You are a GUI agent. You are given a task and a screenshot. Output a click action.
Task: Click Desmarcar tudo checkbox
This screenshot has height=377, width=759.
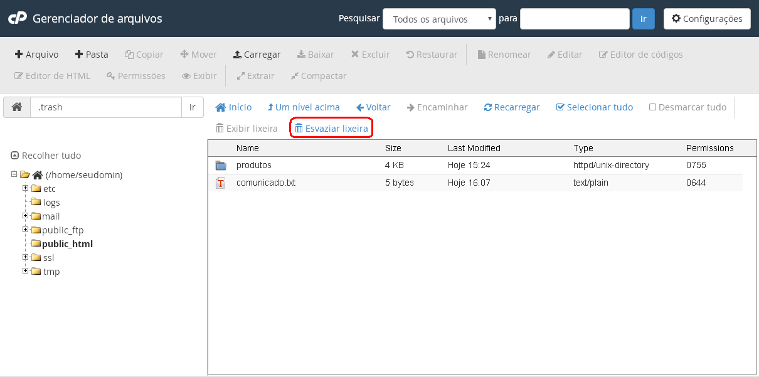pos(687,107)
